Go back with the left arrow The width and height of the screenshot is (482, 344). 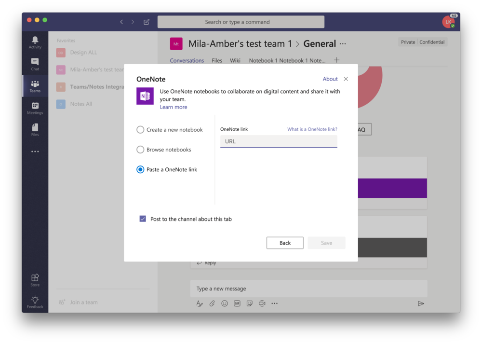121,22
